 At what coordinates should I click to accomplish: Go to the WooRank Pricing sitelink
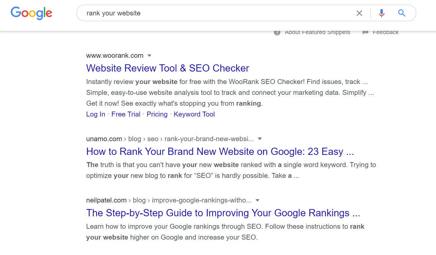point(157,114)
